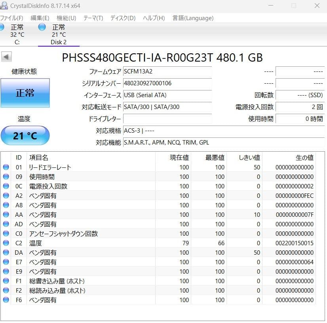Click raw value 00000000007F
The width and height of the screenshot is (327, 323).
pyautogui.click(x=295, y=215)
